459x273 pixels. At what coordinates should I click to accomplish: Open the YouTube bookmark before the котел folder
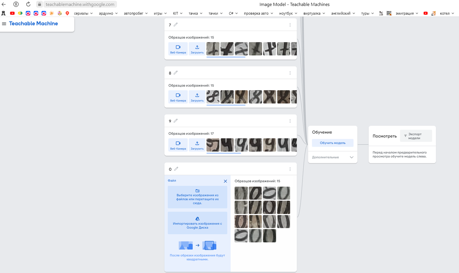coord(426,13)
